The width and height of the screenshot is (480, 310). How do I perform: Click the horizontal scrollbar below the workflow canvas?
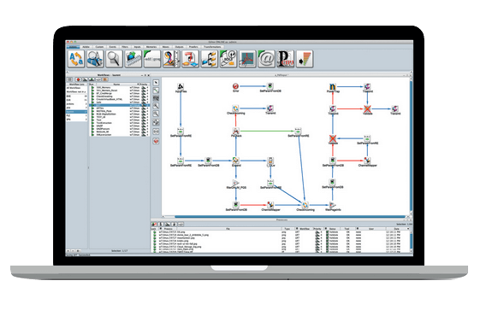[x=284, y=217]
